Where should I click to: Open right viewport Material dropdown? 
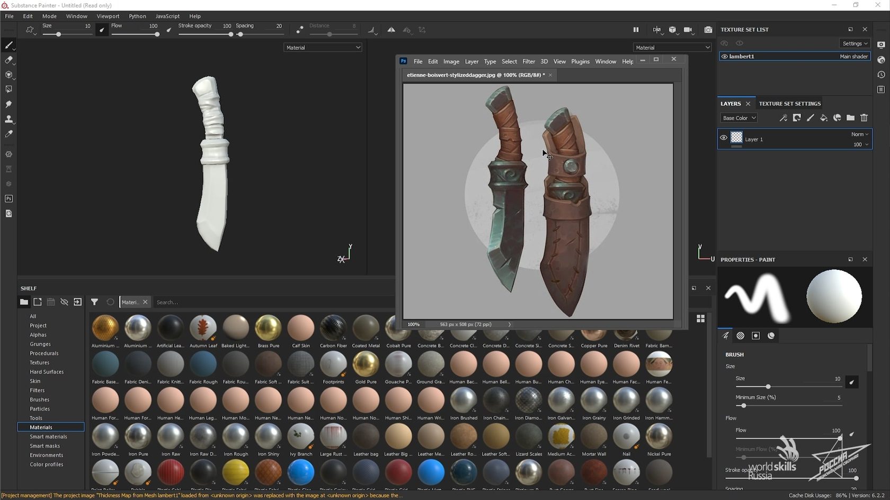click(x=672, y=48)
